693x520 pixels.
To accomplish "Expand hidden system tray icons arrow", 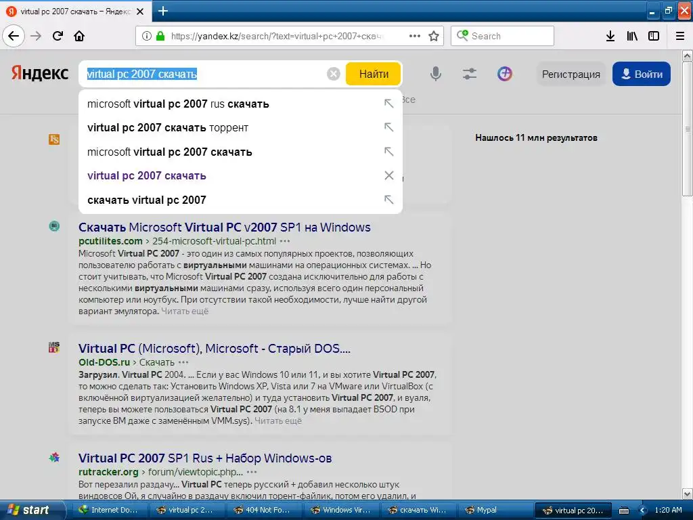I will [x=643, y=511].
